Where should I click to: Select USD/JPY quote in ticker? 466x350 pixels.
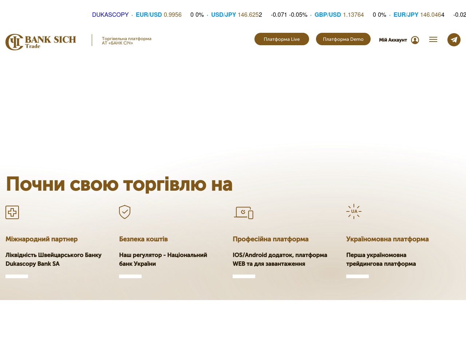pos(224,15)
